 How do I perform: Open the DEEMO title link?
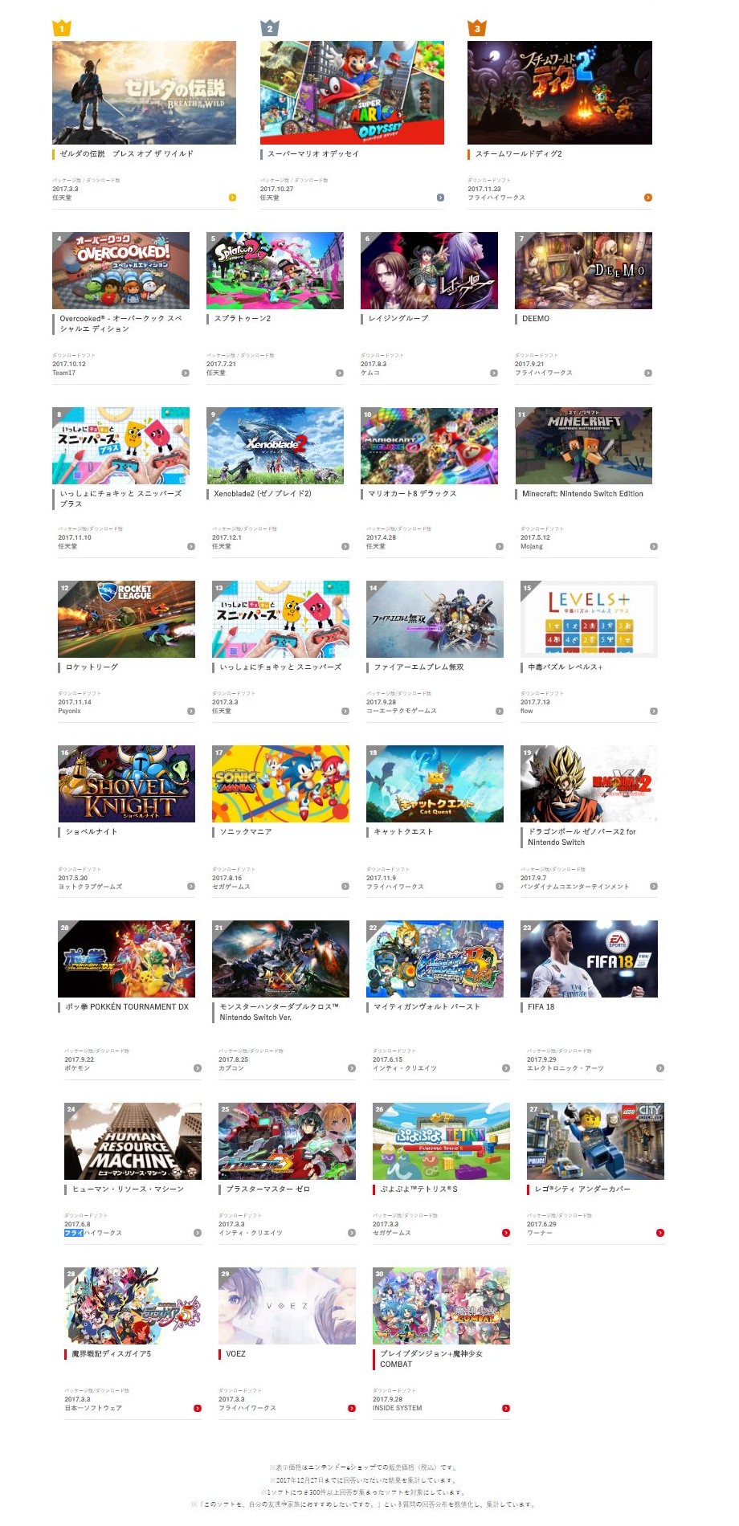click(x=536, y=319)
